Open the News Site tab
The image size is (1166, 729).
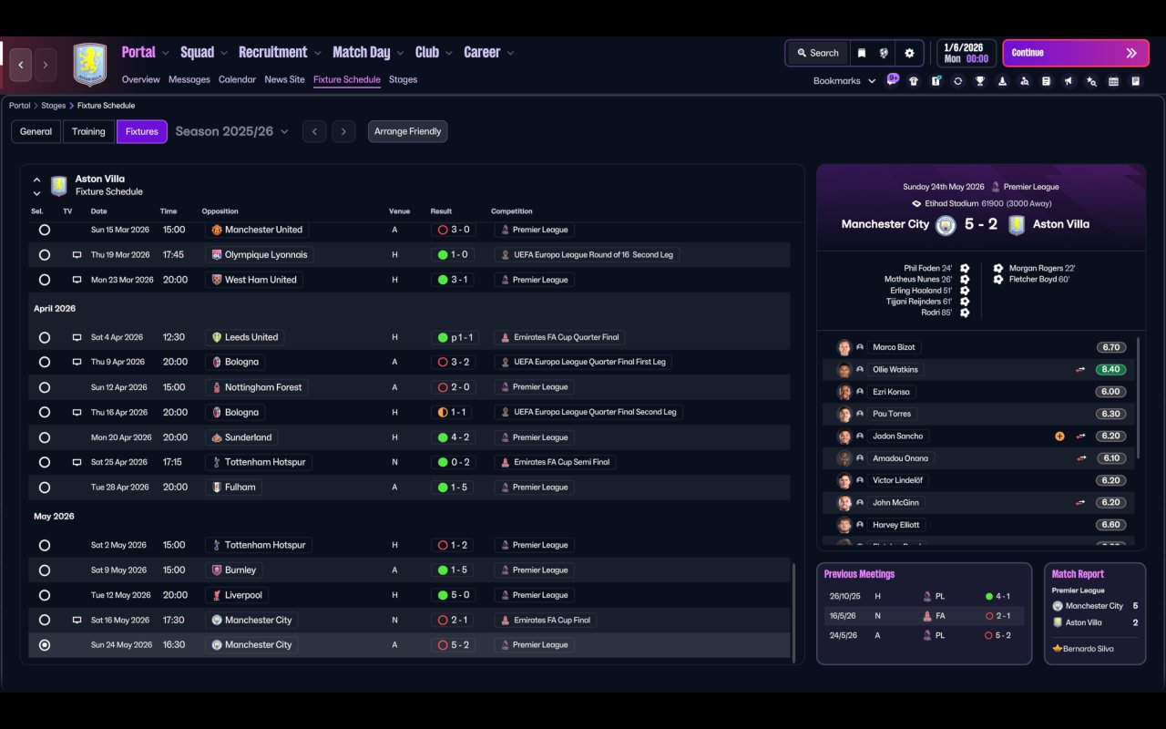(284, 79)
